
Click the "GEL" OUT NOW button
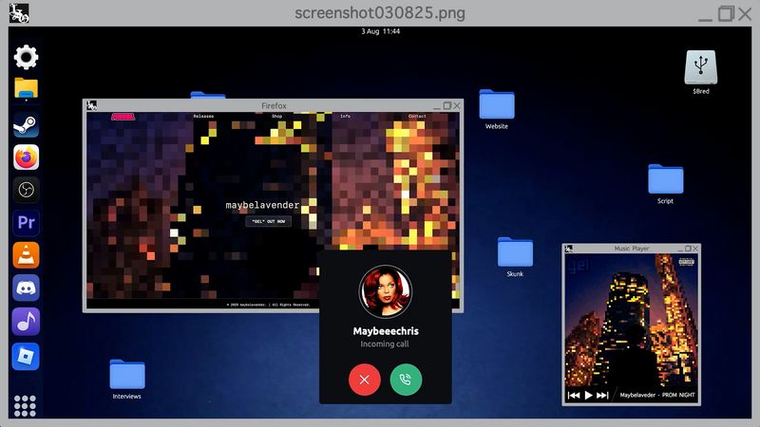(x=269, y=221)
